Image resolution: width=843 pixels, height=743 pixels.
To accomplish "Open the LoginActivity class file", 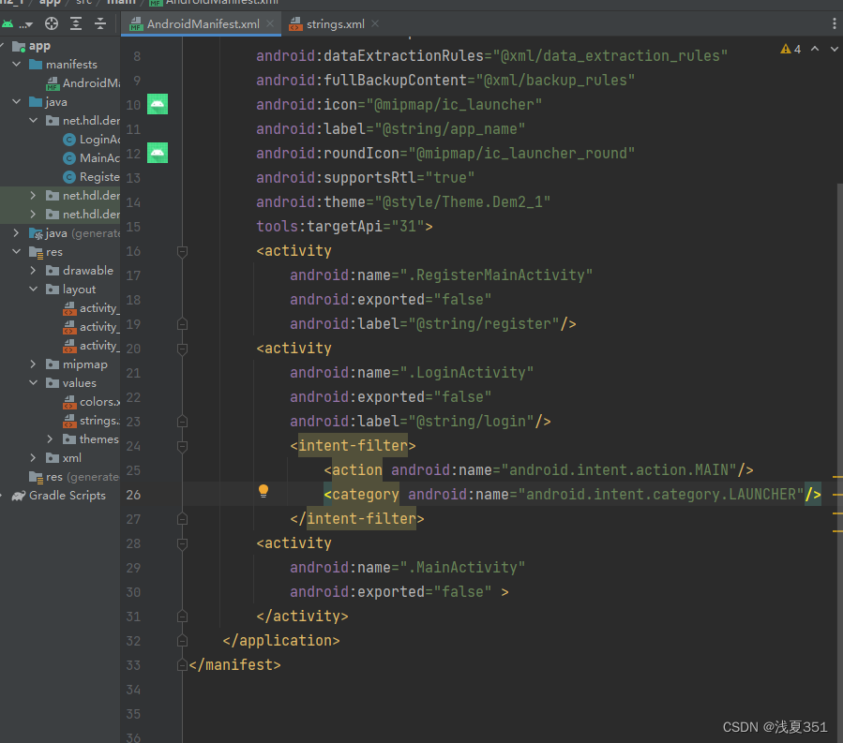I will (92, 140).
